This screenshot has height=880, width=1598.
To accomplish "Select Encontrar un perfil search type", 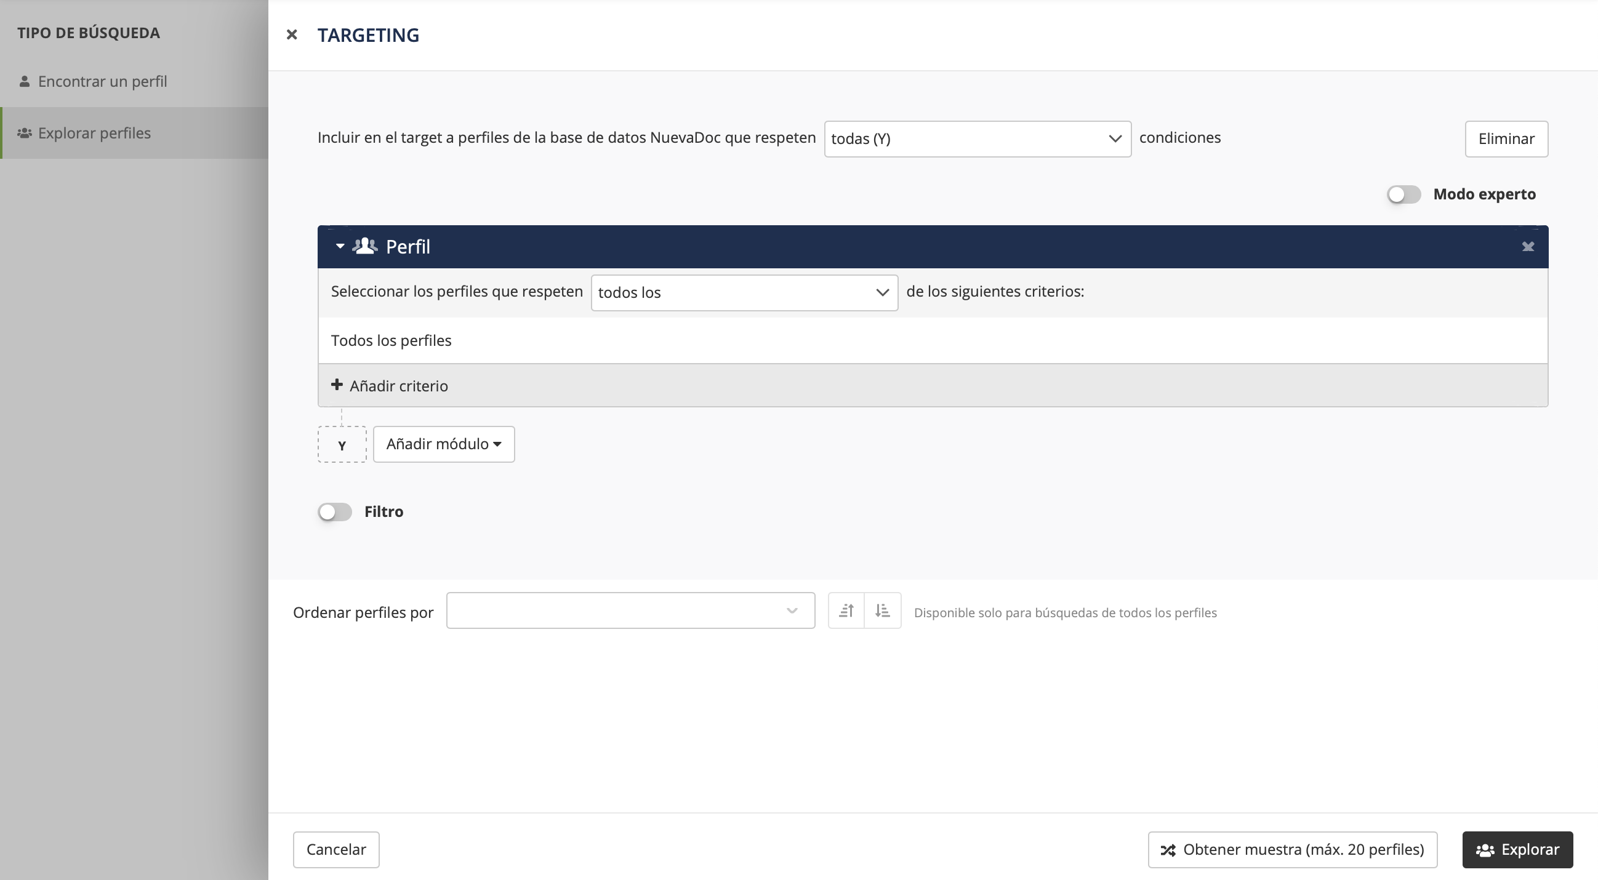I will click(102, 81).
